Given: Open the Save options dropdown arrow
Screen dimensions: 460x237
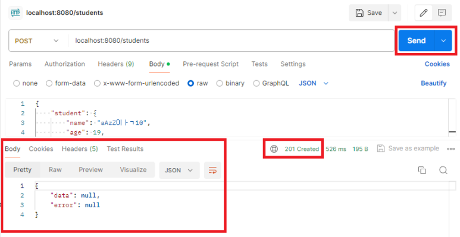Looking at the screenshot, I should (395, 13).
